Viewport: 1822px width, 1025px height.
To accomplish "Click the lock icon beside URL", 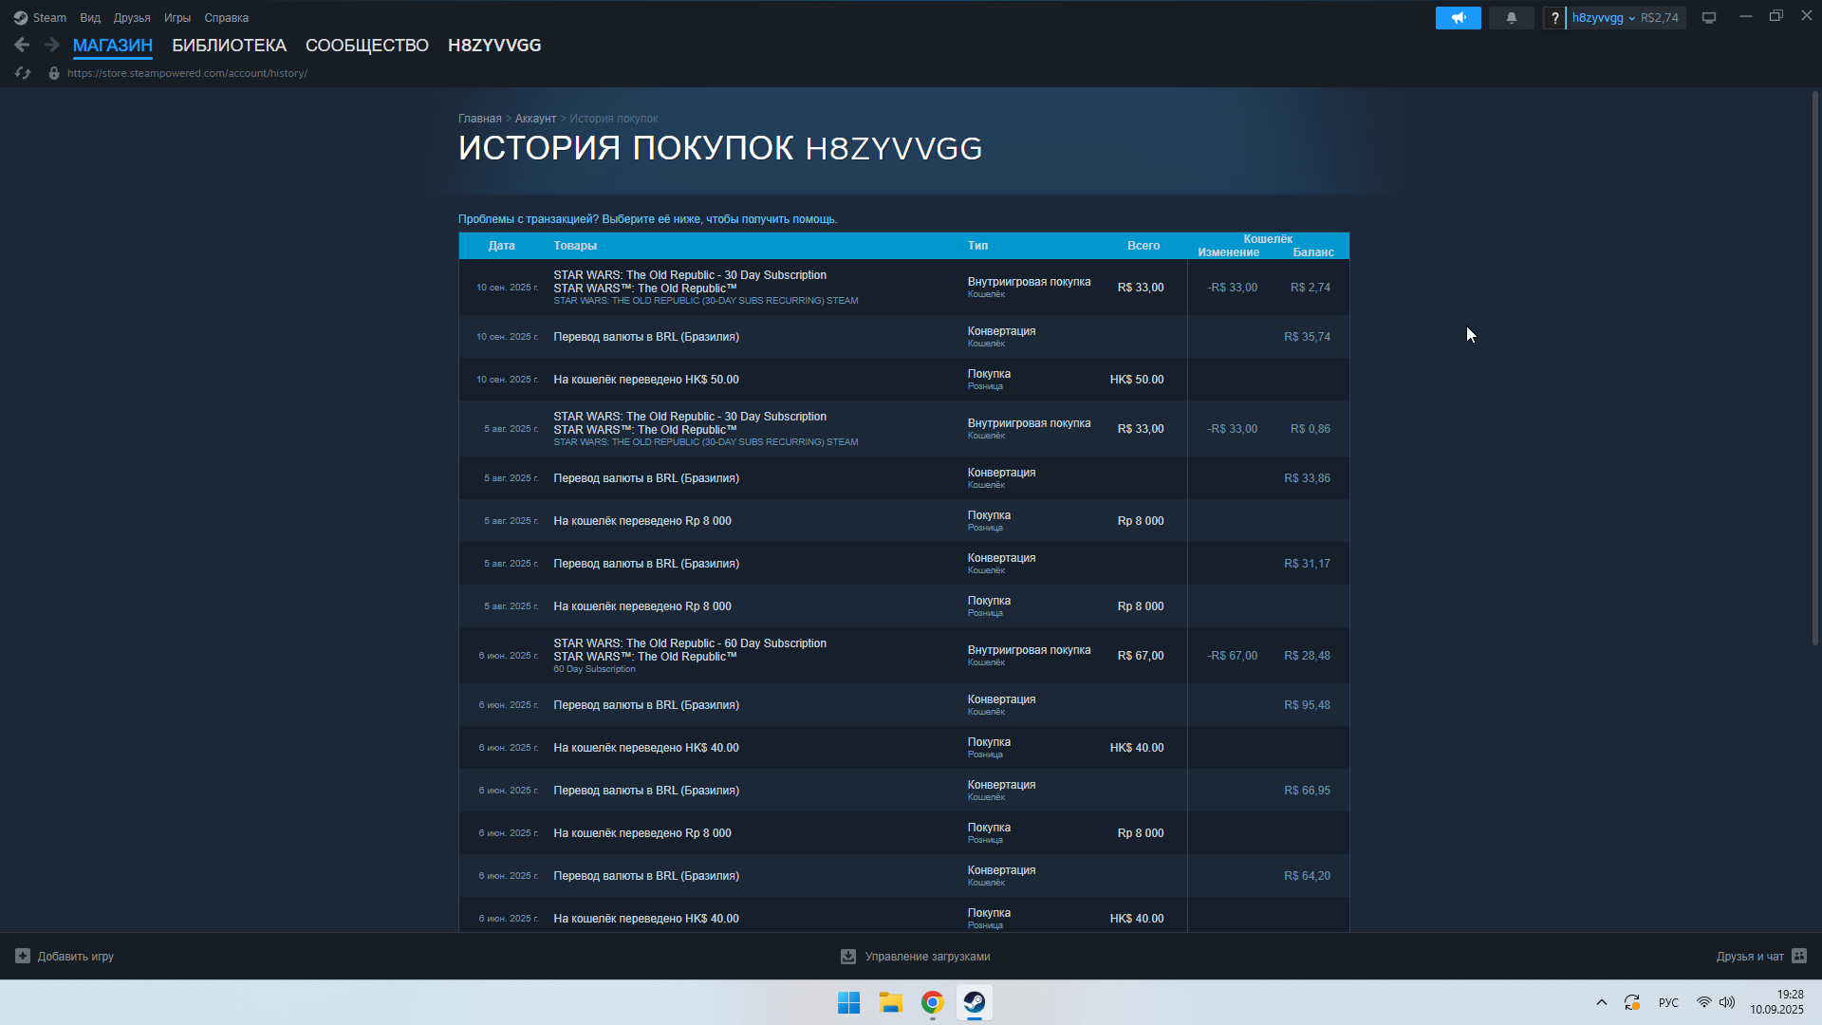I will point(54,73).
